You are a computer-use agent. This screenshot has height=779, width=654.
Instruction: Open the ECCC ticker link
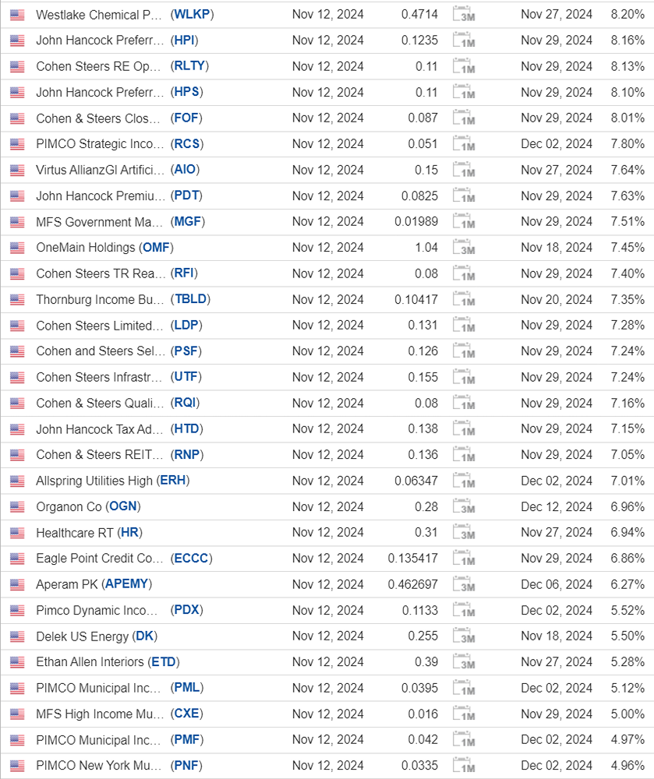(x=191, y=559)
